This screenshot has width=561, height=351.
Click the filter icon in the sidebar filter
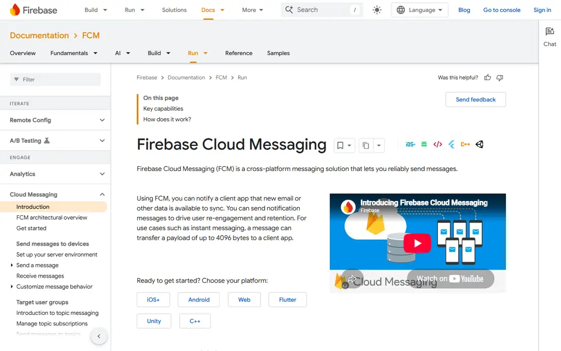pos(16,80)
